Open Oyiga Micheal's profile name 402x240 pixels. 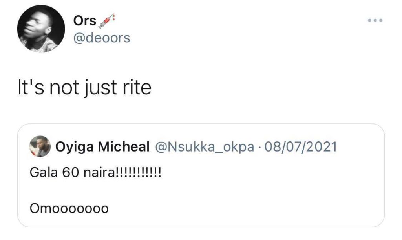pyautogui.click(x=102, y=147)
